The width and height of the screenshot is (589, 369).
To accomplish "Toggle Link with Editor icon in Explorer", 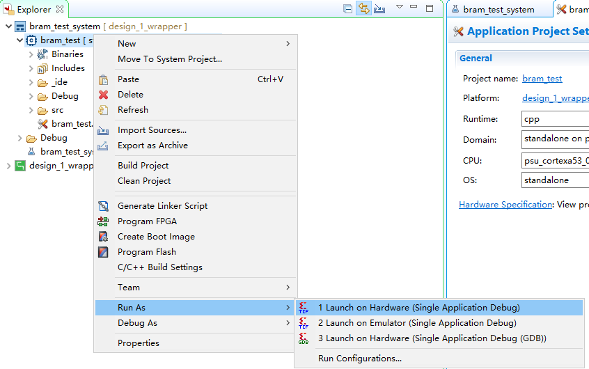I will 363,8.
